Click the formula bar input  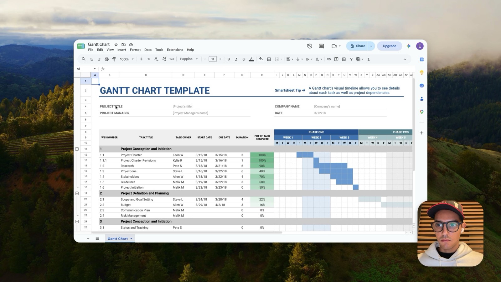point(260,69)
